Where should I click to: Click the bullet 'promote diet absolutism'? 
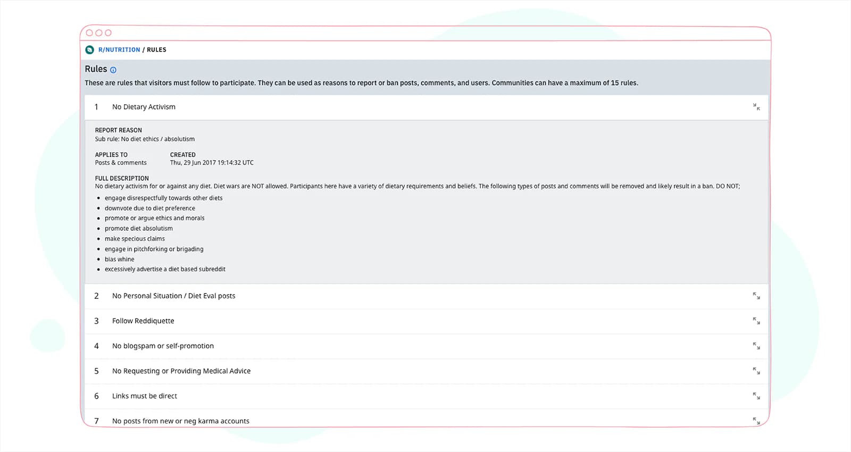[x=139, y=229]
